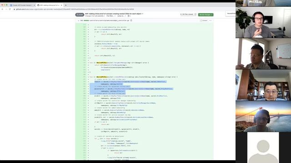
Task: Go back in browser history
Action: (2, 9)
